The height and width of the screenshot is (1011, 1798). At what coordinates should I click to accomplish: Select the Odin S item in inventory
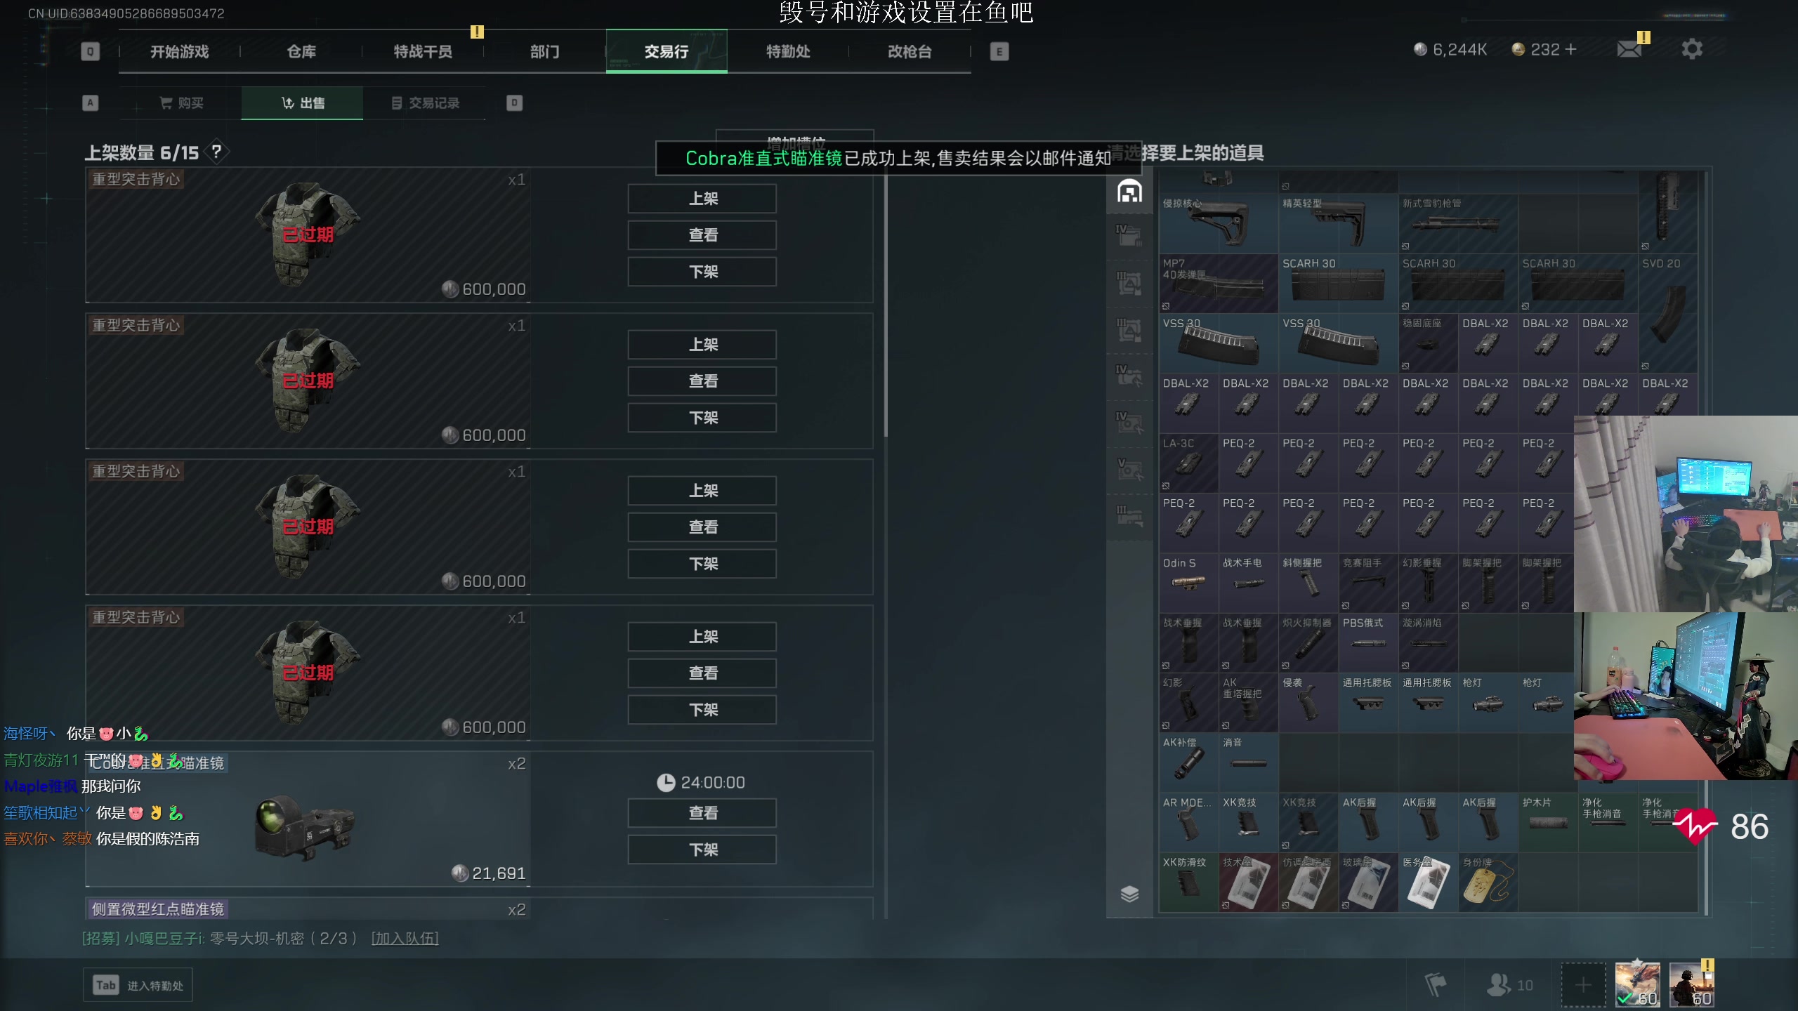coord(1188,581)
